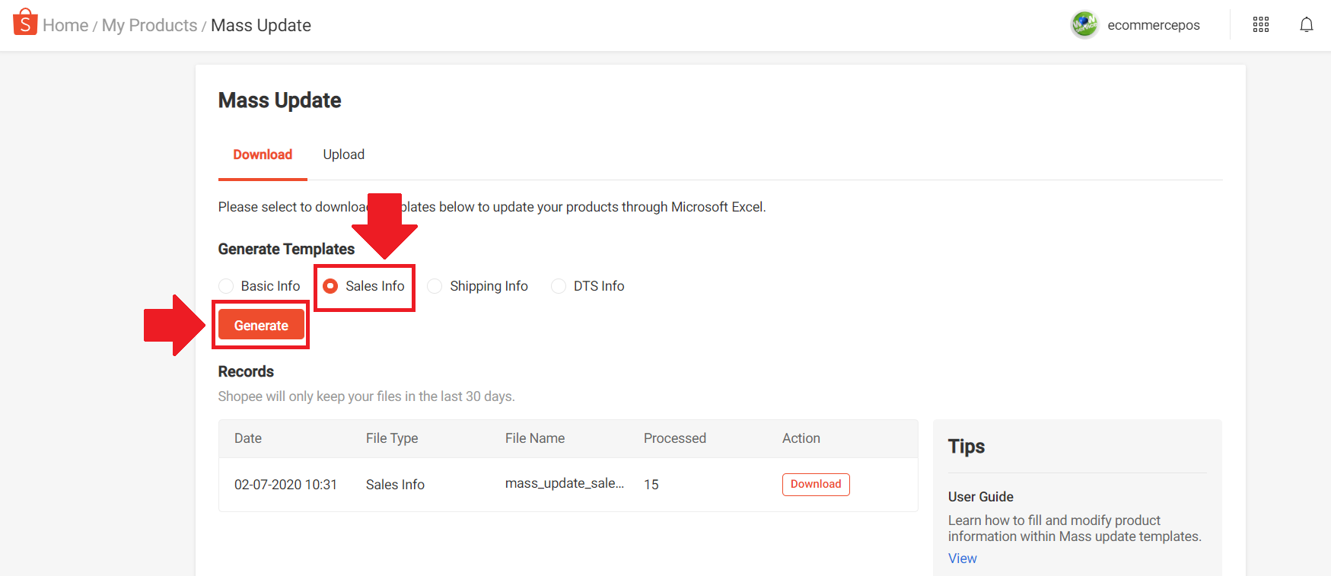Select the Sales Info radio button

(x=330, y=286)
